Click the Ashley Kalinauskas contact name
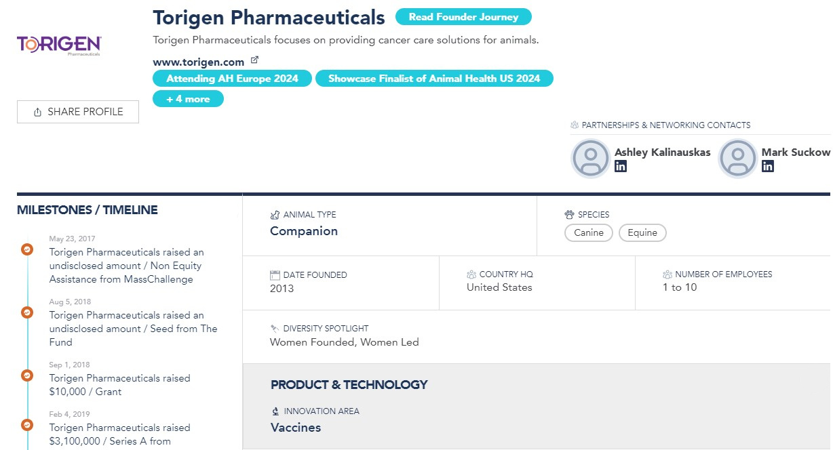This screenshot has width=833, height=450. point(663,152)
